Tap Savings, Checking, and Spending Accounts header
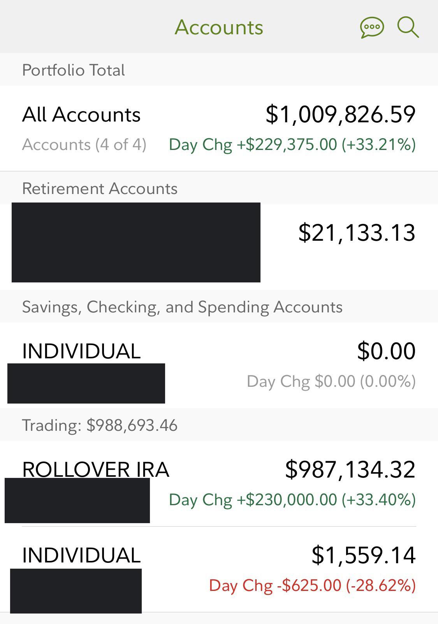This screenshot has width=438, height=624. pyautogui.click(x=182, y=307)
